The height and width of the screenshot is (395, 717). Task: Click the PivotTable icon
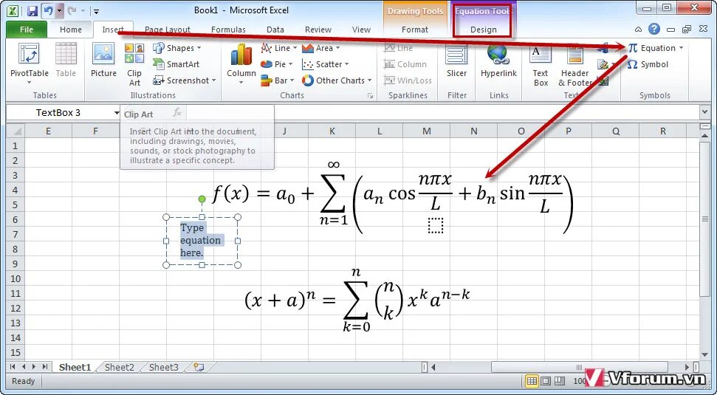click(x=28, y=54)
